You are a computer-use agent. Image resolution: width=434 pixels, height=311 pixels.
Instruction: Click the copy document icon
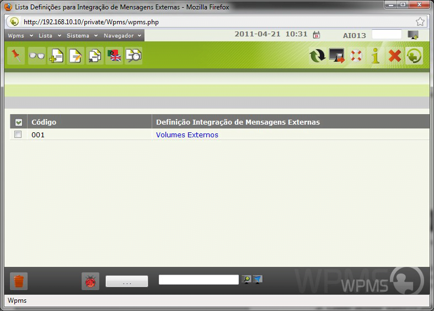[x=95, y=56]
